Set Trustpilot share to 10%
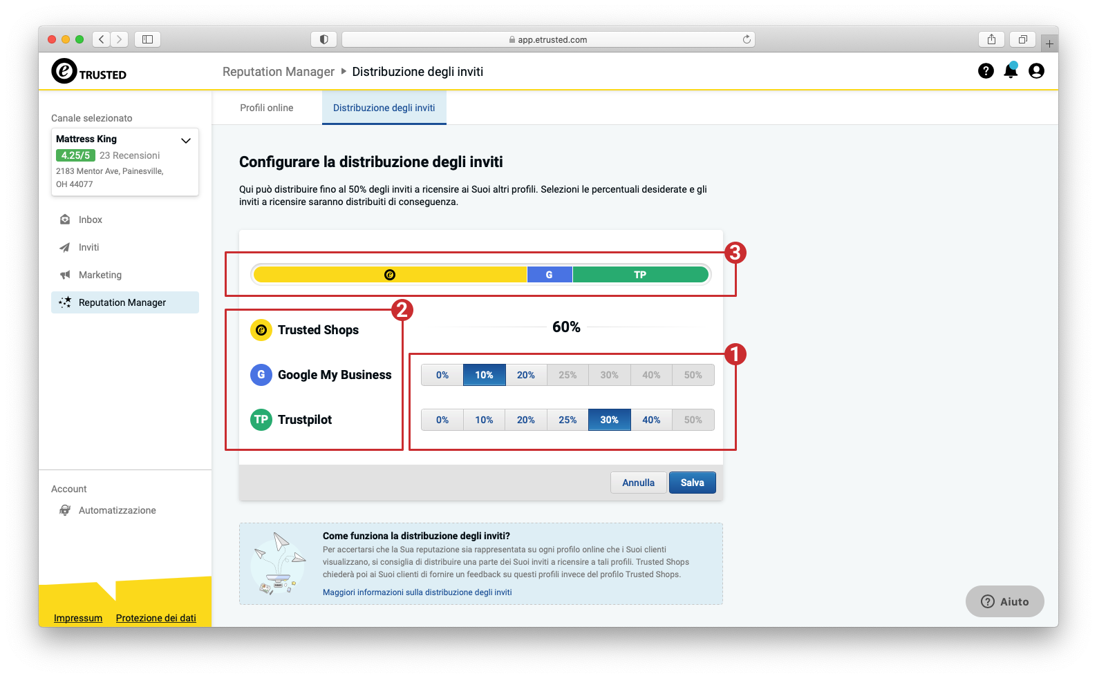Screen dimensions: 1097x678 pyautogui.click(x=484, y=420)
